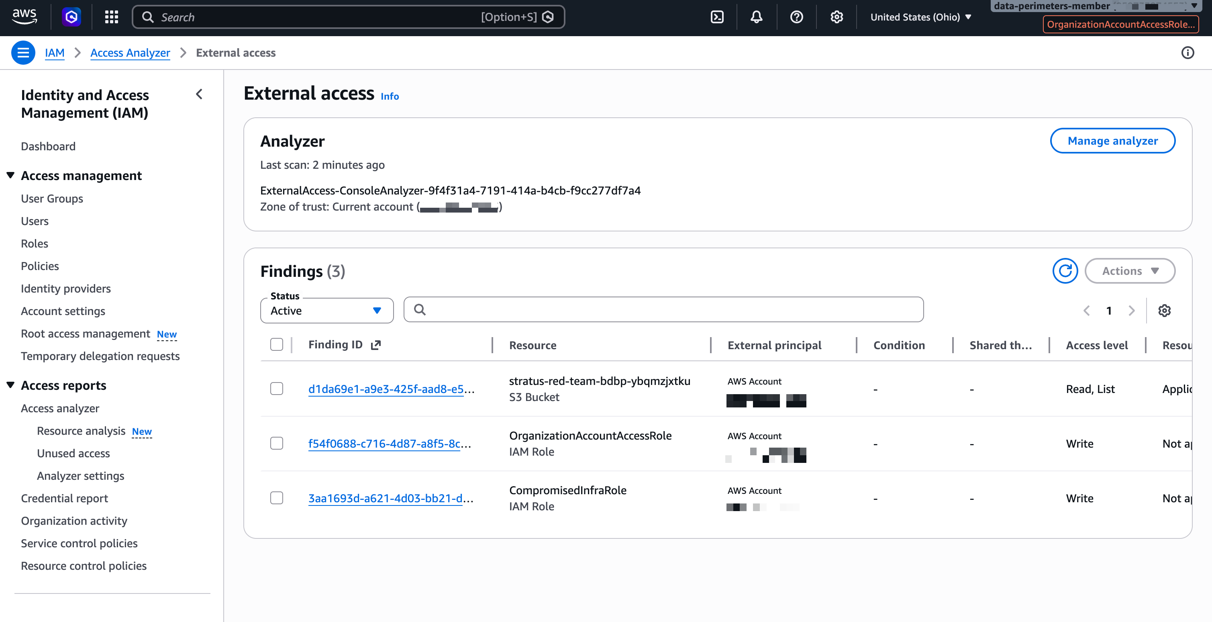Click the search magnifier in findings filter
The image size is (1212, 622).
[x=420, y=309]
